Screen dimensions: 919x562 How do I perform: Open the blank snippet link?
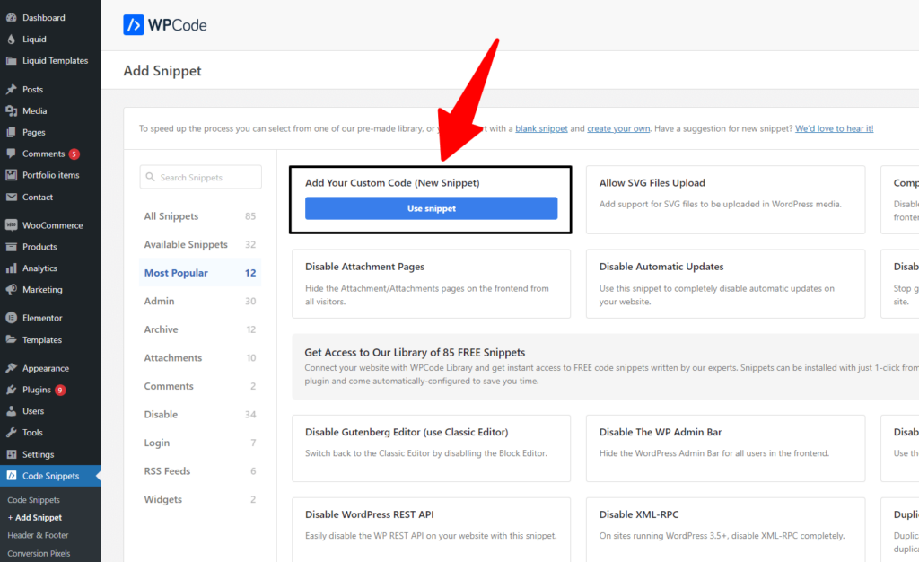tap(540, 128)
